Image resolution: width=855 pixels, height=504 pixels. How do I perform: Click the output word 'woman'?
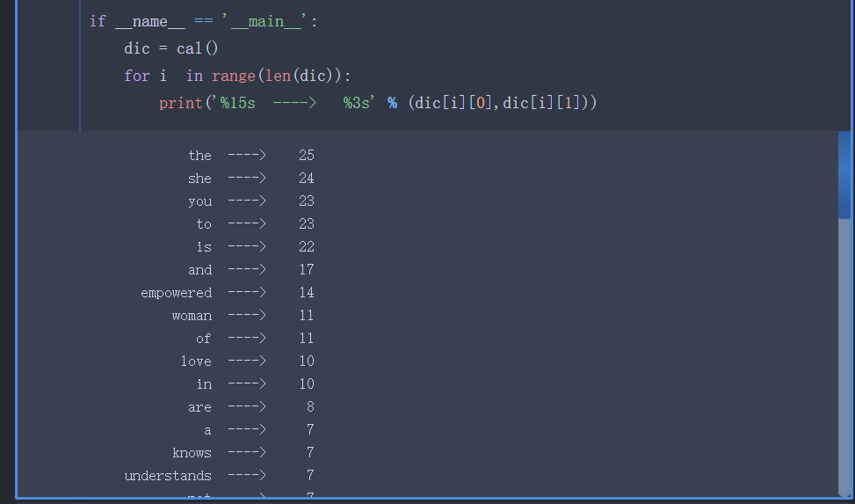click(x=192, y=316)
